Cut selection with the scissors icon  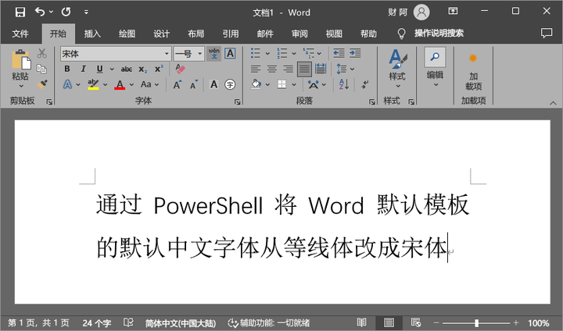click(42, 53)
